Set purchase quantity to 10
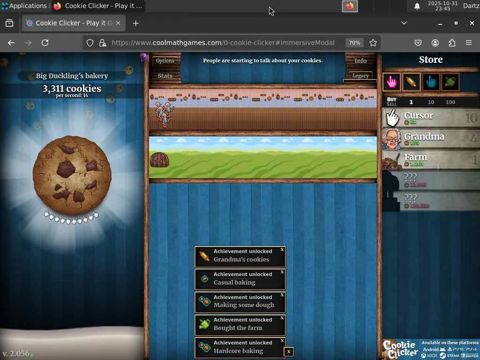Screen dimensions: 480x360 (x=431, y=102)
